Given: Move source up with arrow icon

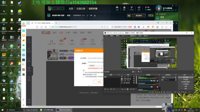Looking at the screenshot, I should [131, 89].
